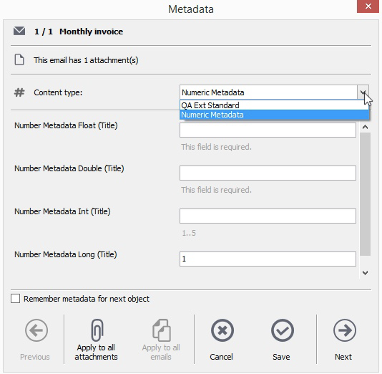The width and height of the screenshot is (382, 374).
Task: Click the '1..5' range hint text
Action: pos(189,233)
